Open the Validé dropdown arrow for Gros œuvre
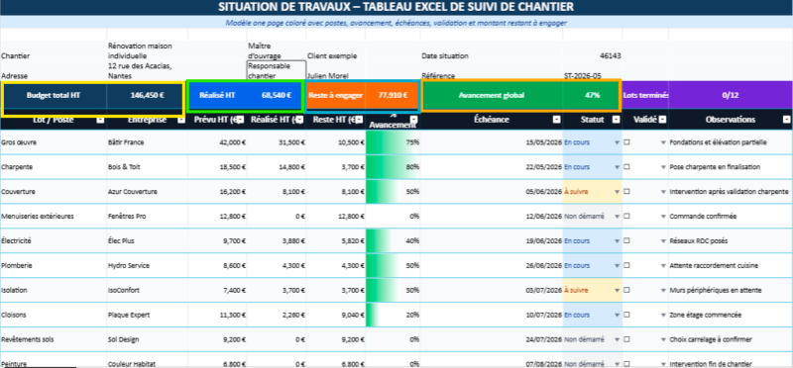Viewport: 793px width, 368px height. [x=663, y=142]
